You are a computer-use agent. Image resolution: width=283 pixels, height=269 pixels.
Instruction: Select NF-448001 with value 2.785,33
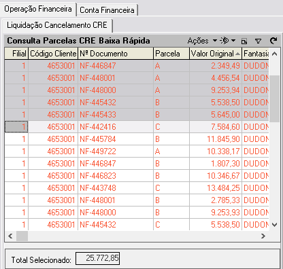pyautogui.click(x=137, y=200)
